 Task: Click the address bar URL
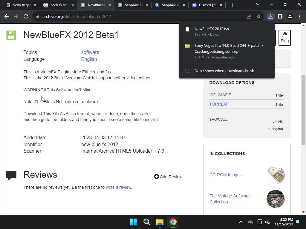[x=76, y=17]
